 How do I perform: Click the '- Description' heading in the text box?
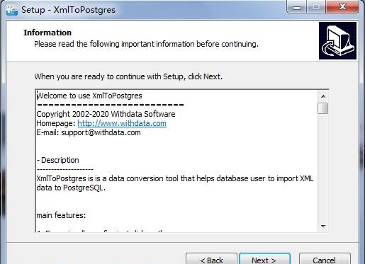58,160
